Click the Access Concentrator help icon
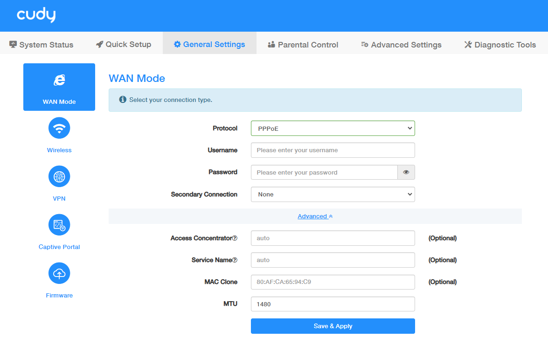This screenshot has height=344, width=548. (235, 238)
